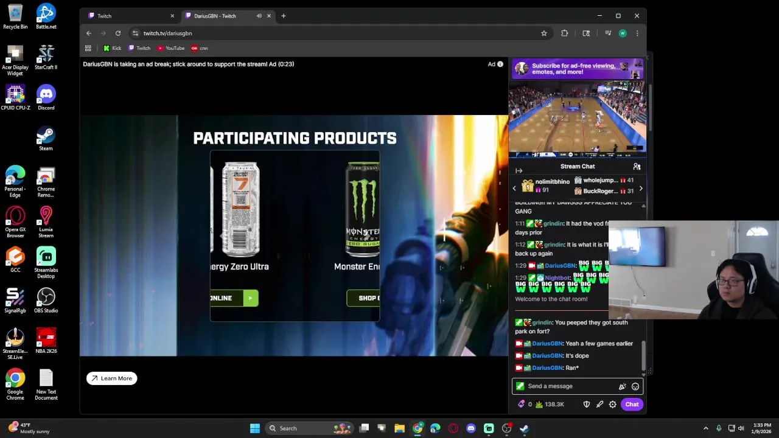Open File Explorer from the taskbar
The image size is (779, 438).
pos(399,428)
